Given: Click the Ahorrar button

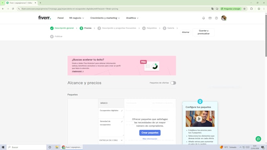Looking at the screenshot, I should coord(186,32).
